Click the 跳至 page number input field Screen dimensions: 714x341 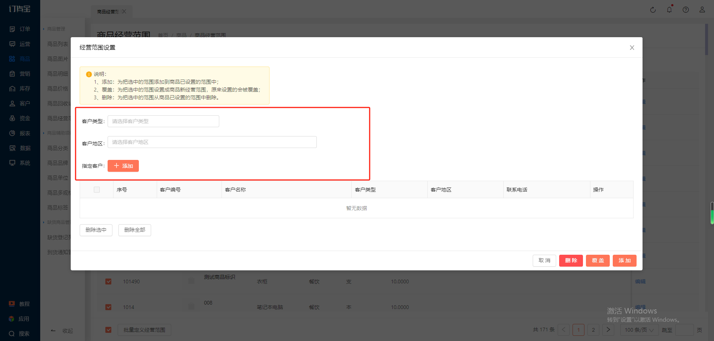pos(684,330)
